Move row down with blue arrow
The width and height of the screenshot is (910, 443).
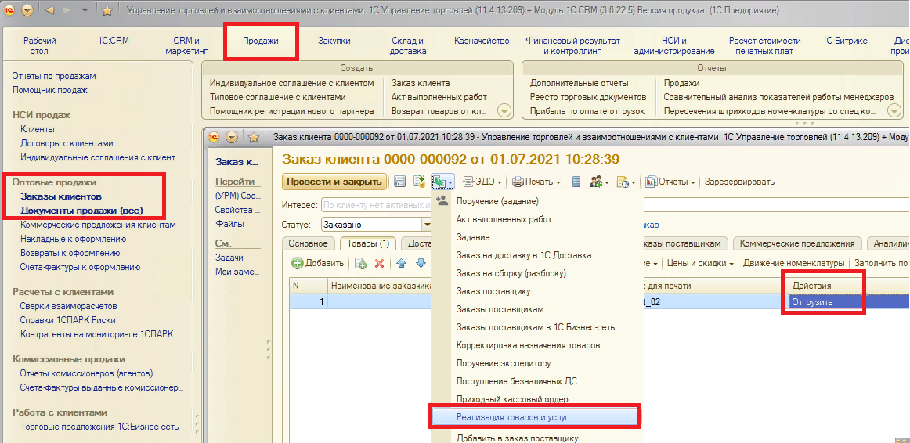click(421, 264)
